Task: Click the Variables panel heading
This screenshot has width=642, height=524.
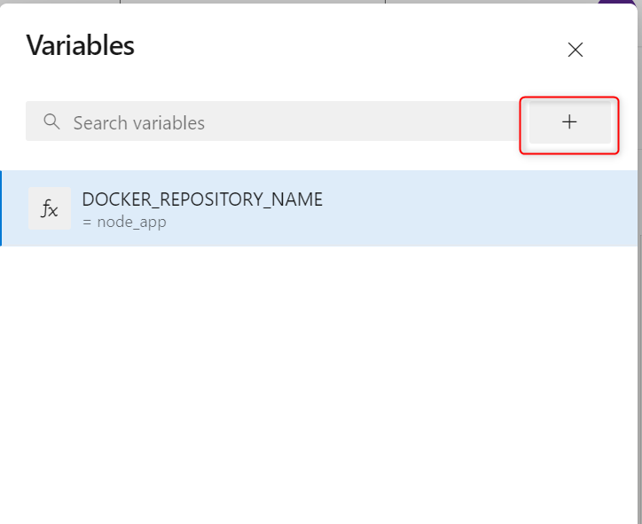Action: 80,45
